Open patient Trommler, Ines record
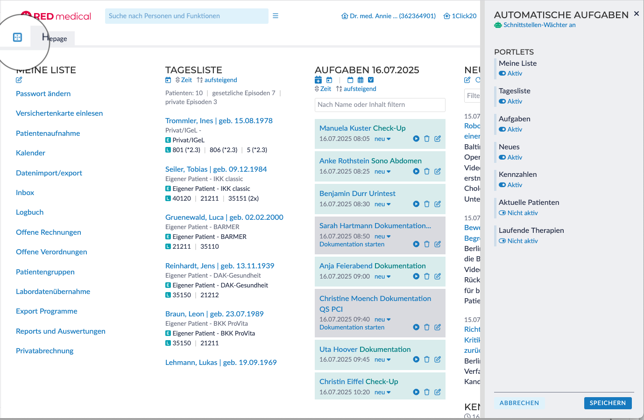This screenshot has height=420, width=644. (219, 120)
